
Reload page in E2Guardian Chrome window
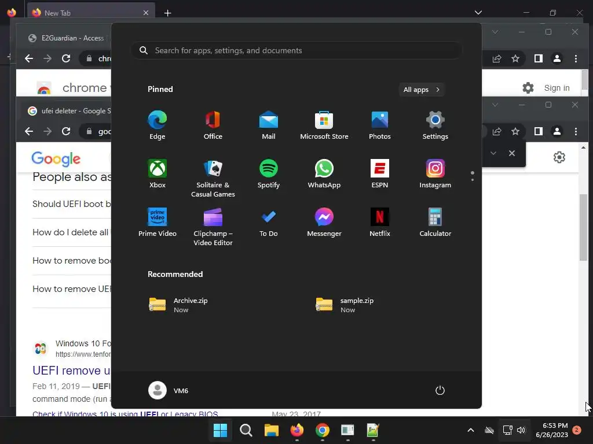[x=66, y=58]
